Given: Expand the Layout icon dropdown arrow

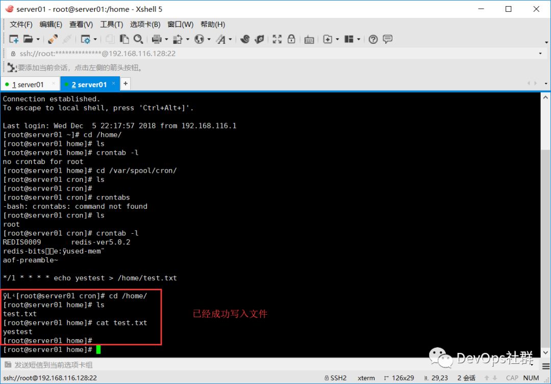Looking at the screenshot, I should [x=359, y=39].
